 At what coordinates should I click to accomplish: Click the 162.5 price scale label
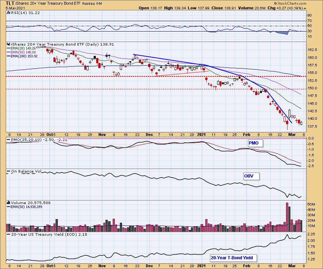[x=312, y=50]
